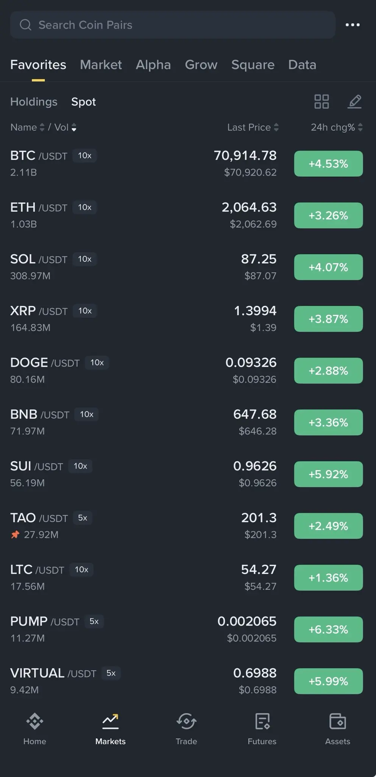This screenshot has height=777, width=376.
Task: Open the Square tab
Action: pyautogui.click(x=253, y=65)
